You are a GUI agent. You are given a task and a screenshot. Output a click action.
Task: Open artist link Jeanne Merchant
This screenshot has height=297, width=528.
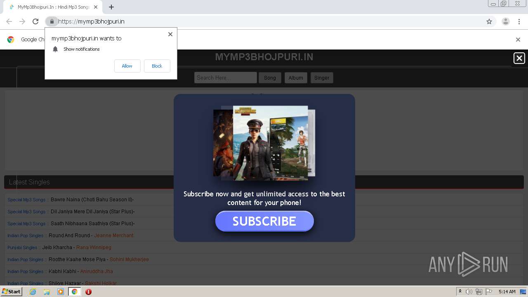[114, 236]
